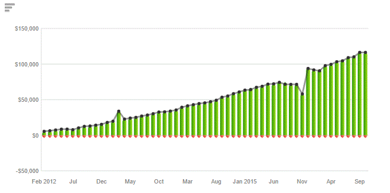Select the dip point above the Nov label
Viewport: 390px width, 193px height.
point(302,94)
